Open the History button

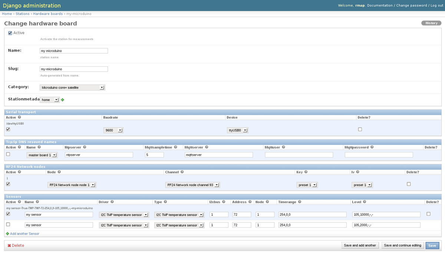431,23
